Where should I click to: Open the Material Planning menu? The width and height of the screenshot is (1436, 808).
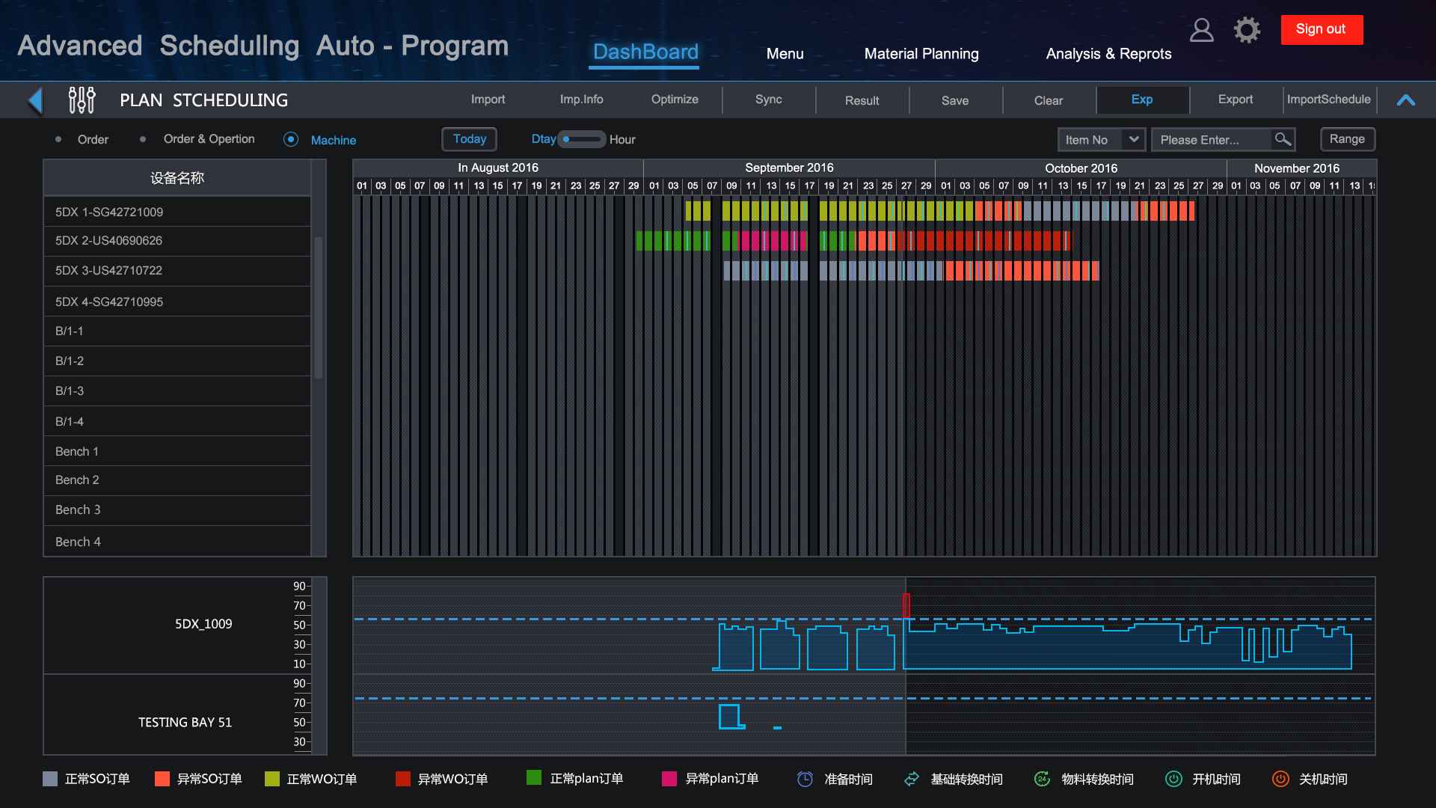coord(921,54)
